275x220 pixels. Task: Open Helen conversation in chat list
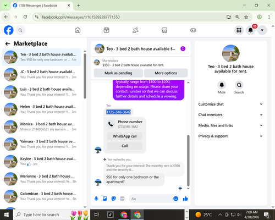(41, 109)
